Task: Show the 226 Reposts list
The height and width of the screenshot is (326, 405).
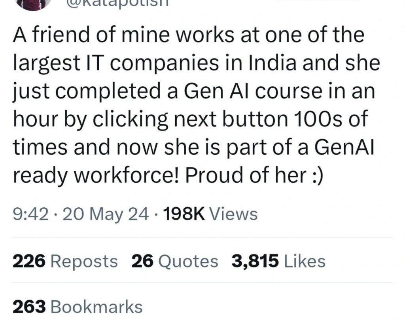Action: 65,261
